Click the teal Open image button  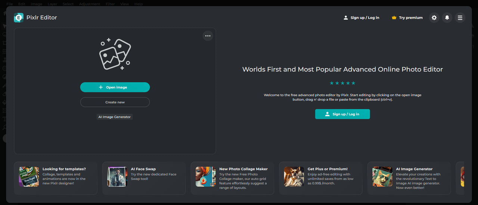115,87
